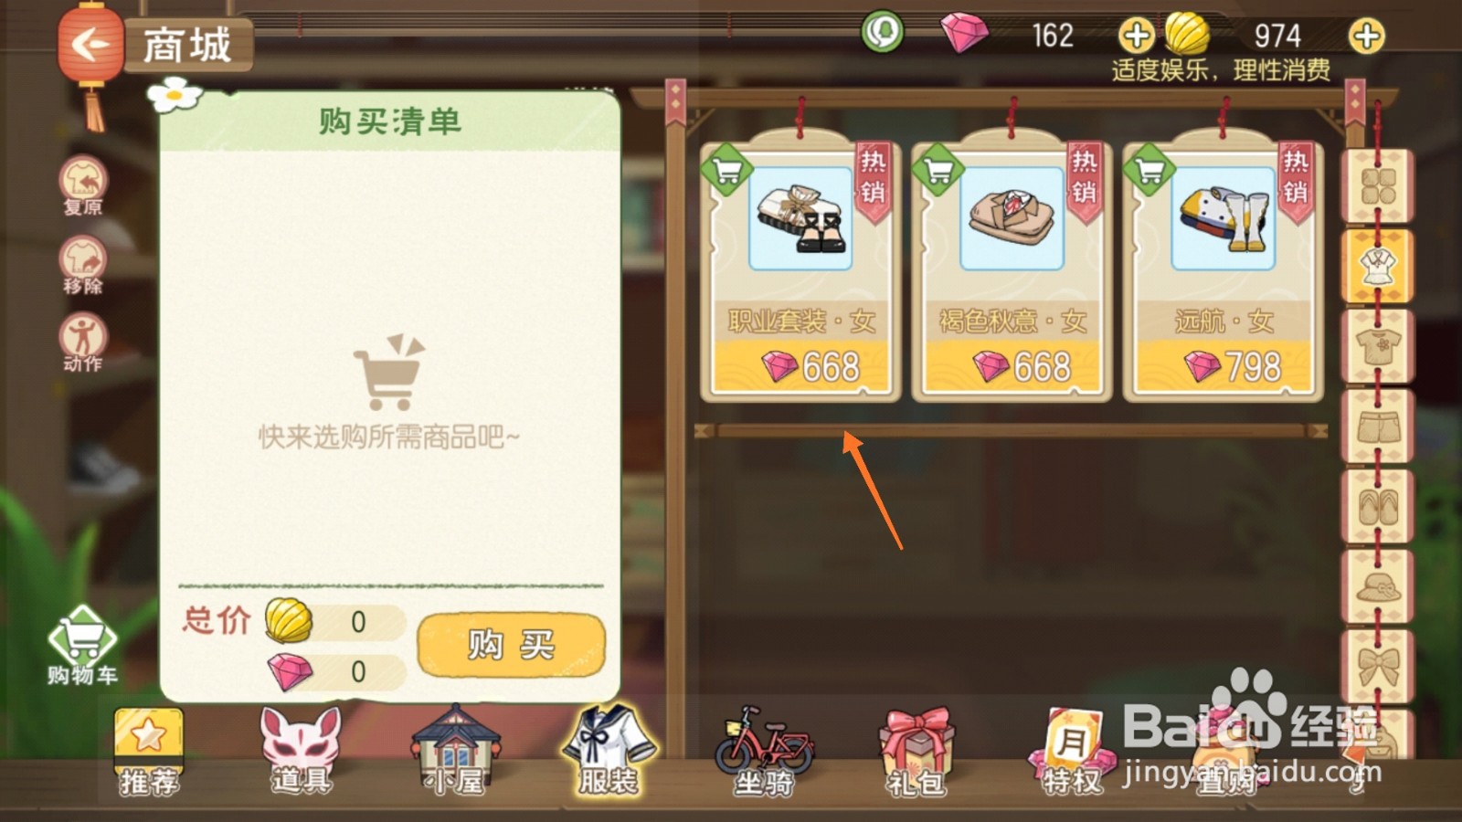Viewport: 1462px width, 822px height.
Task: Select the shorts category in right sidebar
Action: [x=1378, y=427]
